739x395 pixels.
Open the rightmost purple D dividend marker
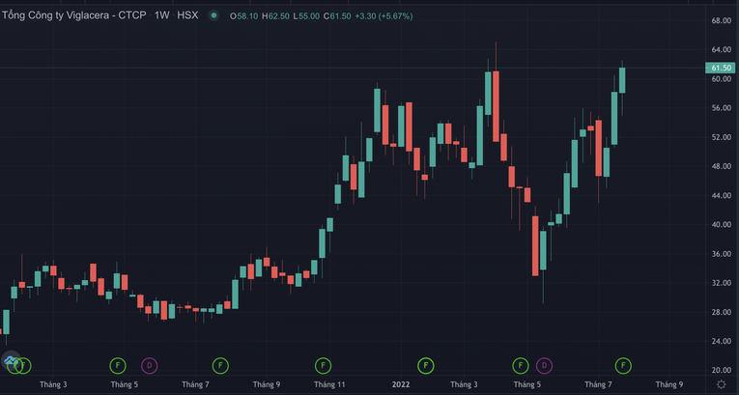tap(544, 365)
